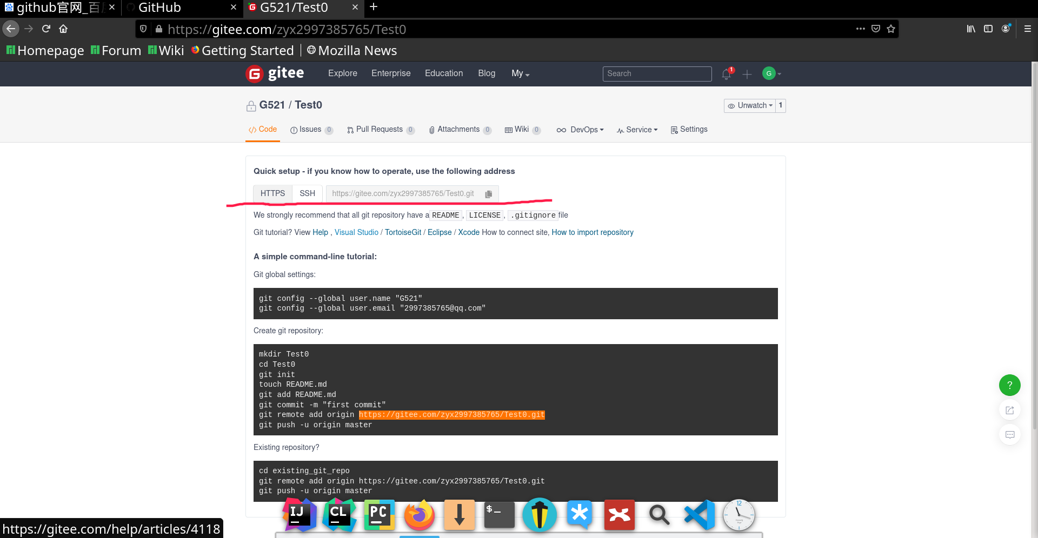Open the Attachments tab
This screenshot has height=538, width=1038.
[460, 130]
